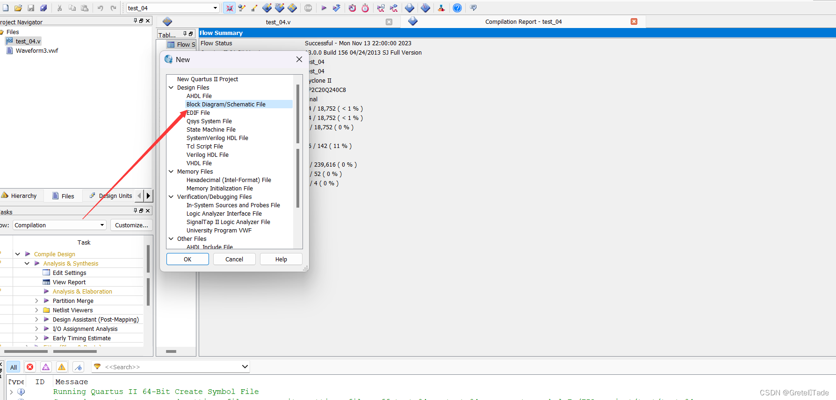Click the Save floppy disk toolbar icon

31,8
